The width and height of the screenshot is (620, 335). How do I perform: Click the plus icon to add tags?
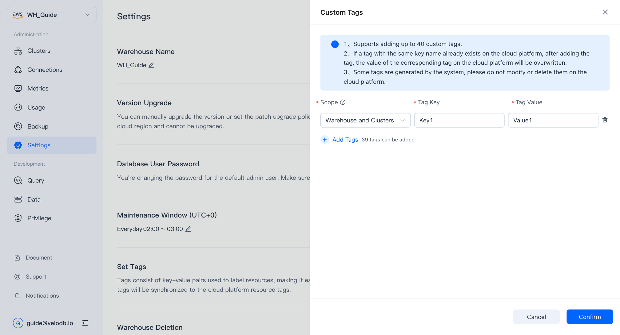(x=324, y=140)
